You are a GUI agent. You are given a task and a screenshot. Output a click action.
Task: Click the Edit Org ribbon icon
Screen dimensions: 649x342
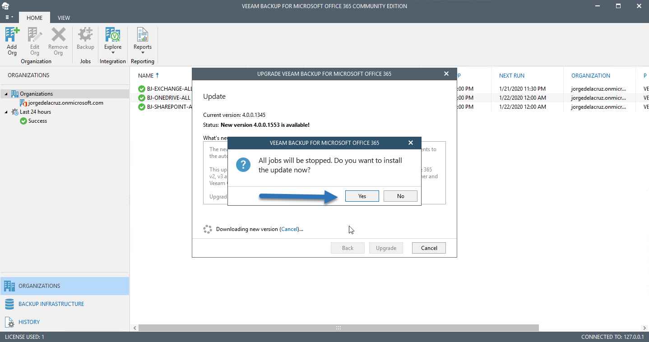(x=35, y=35)
